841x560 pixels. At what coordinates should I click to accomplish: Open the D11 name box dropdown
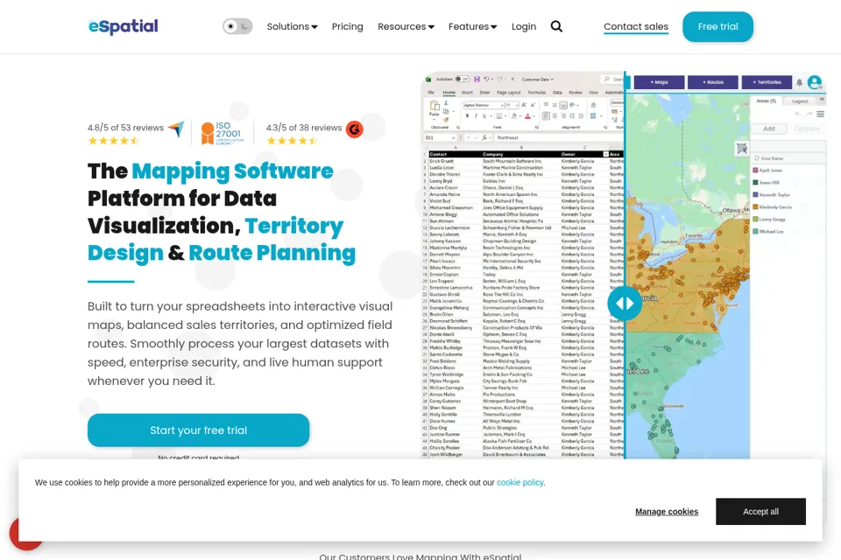click(x=453, y=137)
